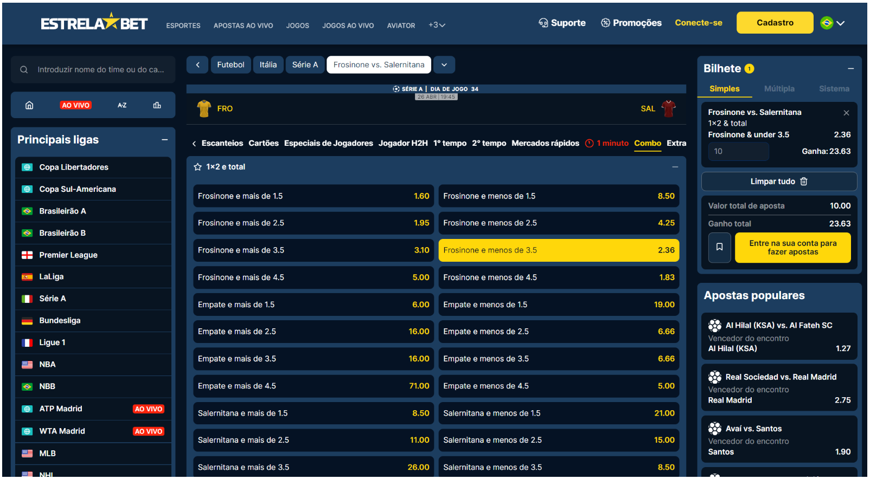Open ATP Madrid live league
The height and width of the screenshot is (479, 870).
coord(93,409)
